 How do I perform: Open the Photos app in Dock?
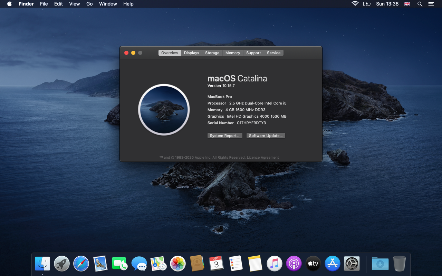tap(178, 264)
